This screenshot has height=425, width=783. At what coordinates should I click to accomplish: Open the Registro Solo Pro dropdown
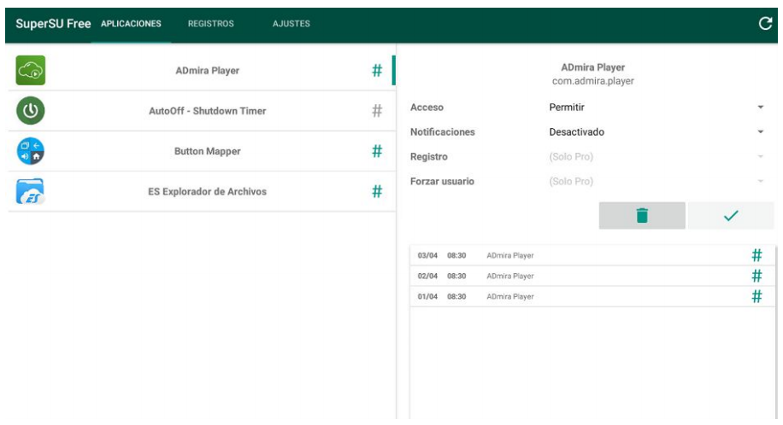point(654,157)
